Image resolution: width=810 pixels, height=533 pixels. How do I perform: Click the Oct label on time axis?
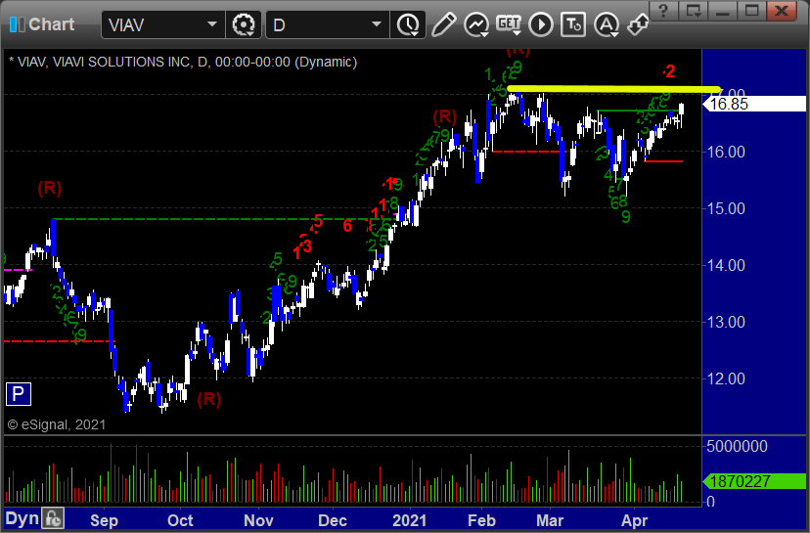click(x=180, y=520)
